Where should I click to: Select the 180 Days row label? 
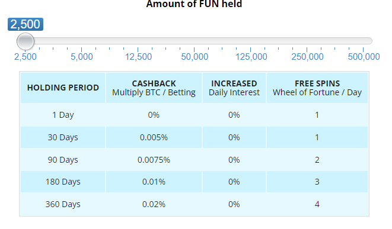[x=63, y=182]
